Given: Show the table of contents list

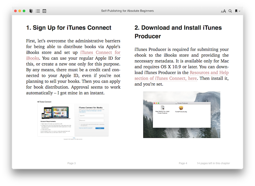Looking at the screenshot, I should [x=38, y=11].
